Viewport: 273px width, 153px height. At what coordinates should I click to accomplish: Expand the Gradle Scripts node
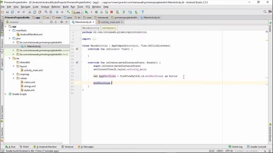[x=6, y=94]
